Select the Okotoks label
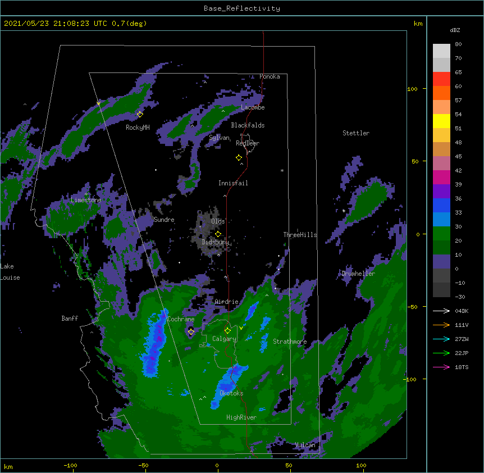 (x=231, y=393)
